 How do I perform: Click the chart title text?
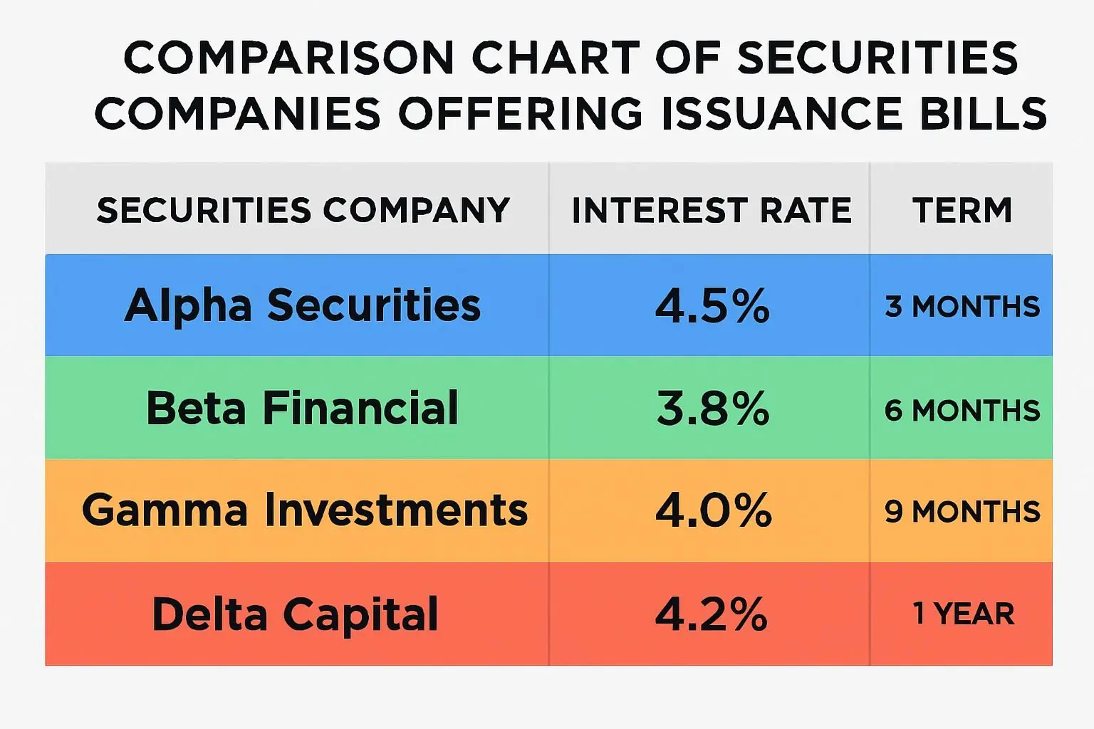click(x=570, y=85)
